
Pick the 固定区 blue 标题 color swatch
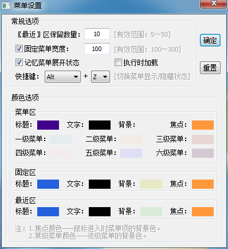pyautogui.click(x=48, y=184)
